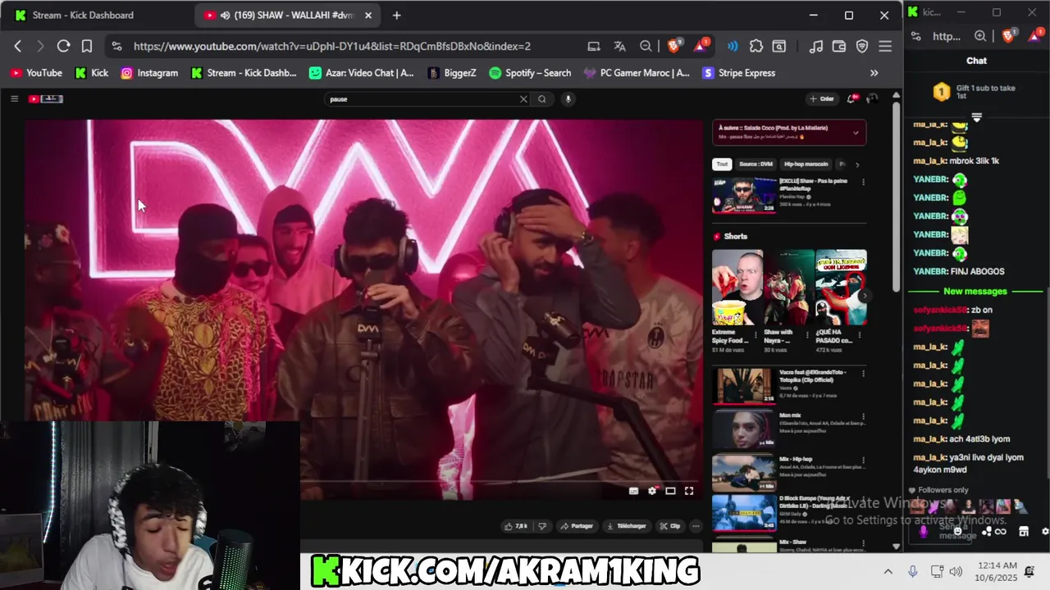This screenshot has width=1050, height=590.
Task: Open the Instagram bookmark
Action: click(x=149, y=73)
